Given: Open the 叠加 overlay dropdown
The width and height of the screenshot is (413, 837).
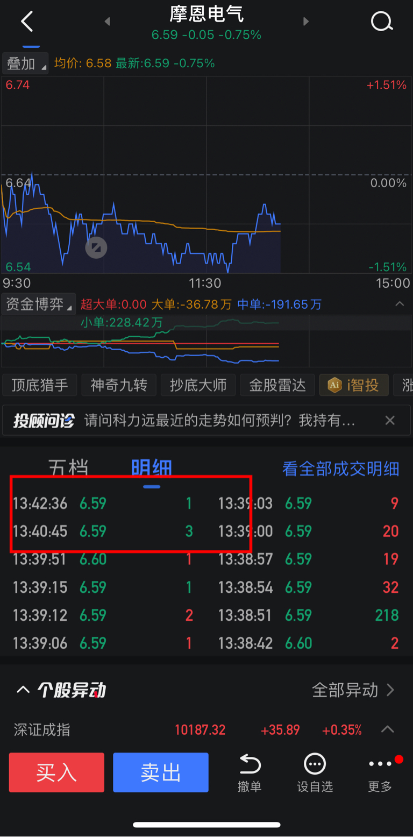Looking at the screenshot, I should (25, 63).
